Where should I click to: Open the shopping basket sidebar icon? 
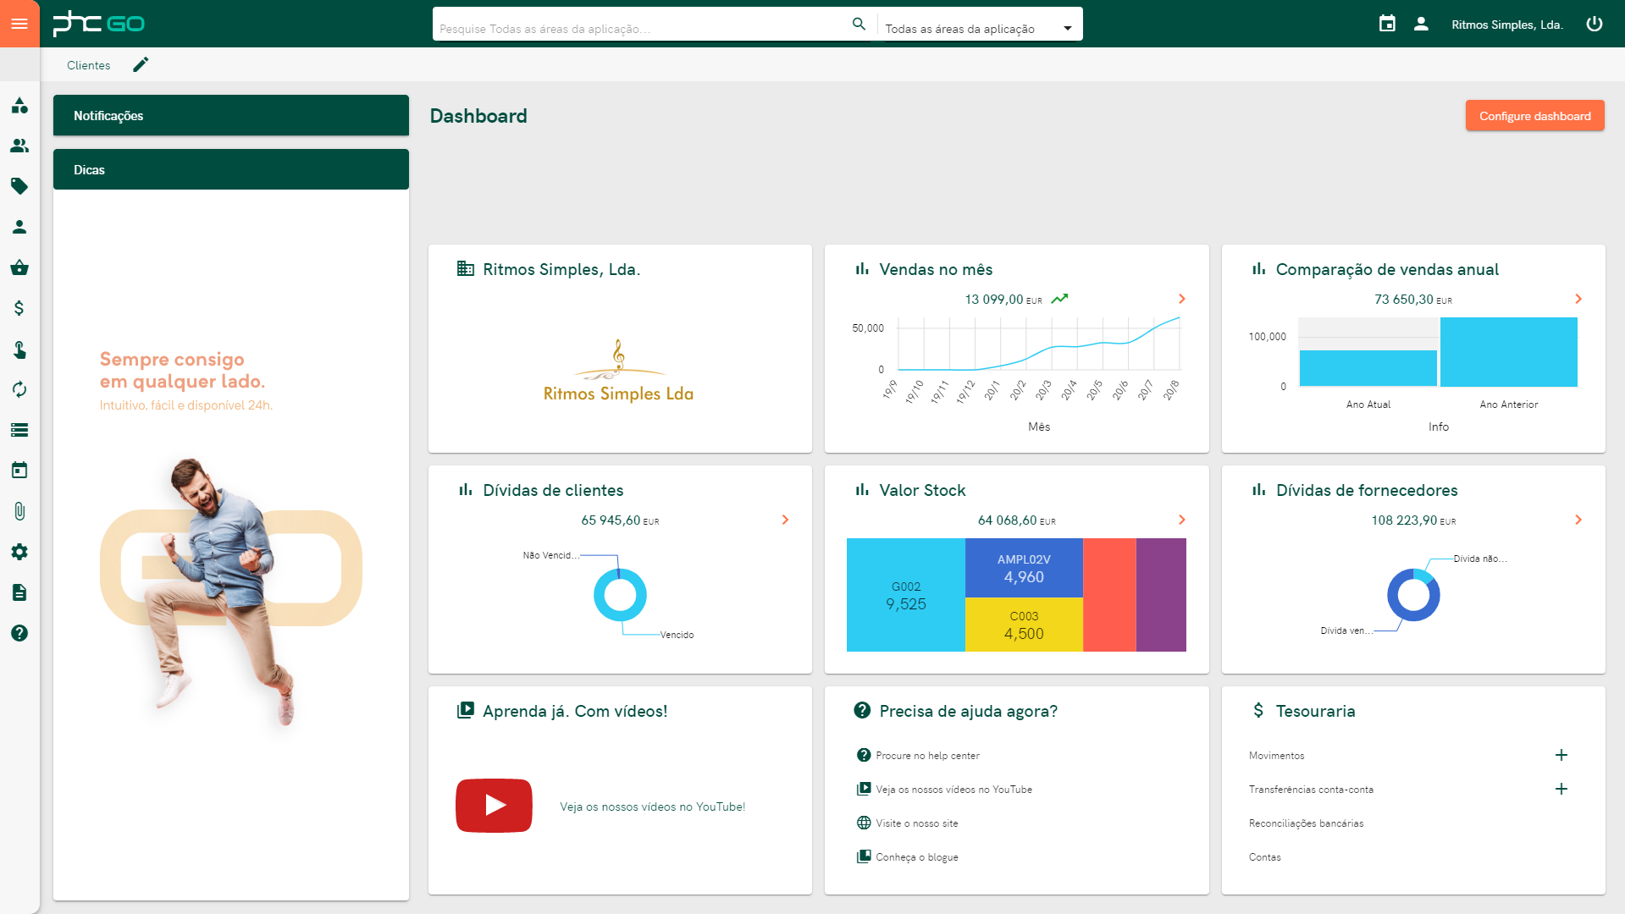19,267
